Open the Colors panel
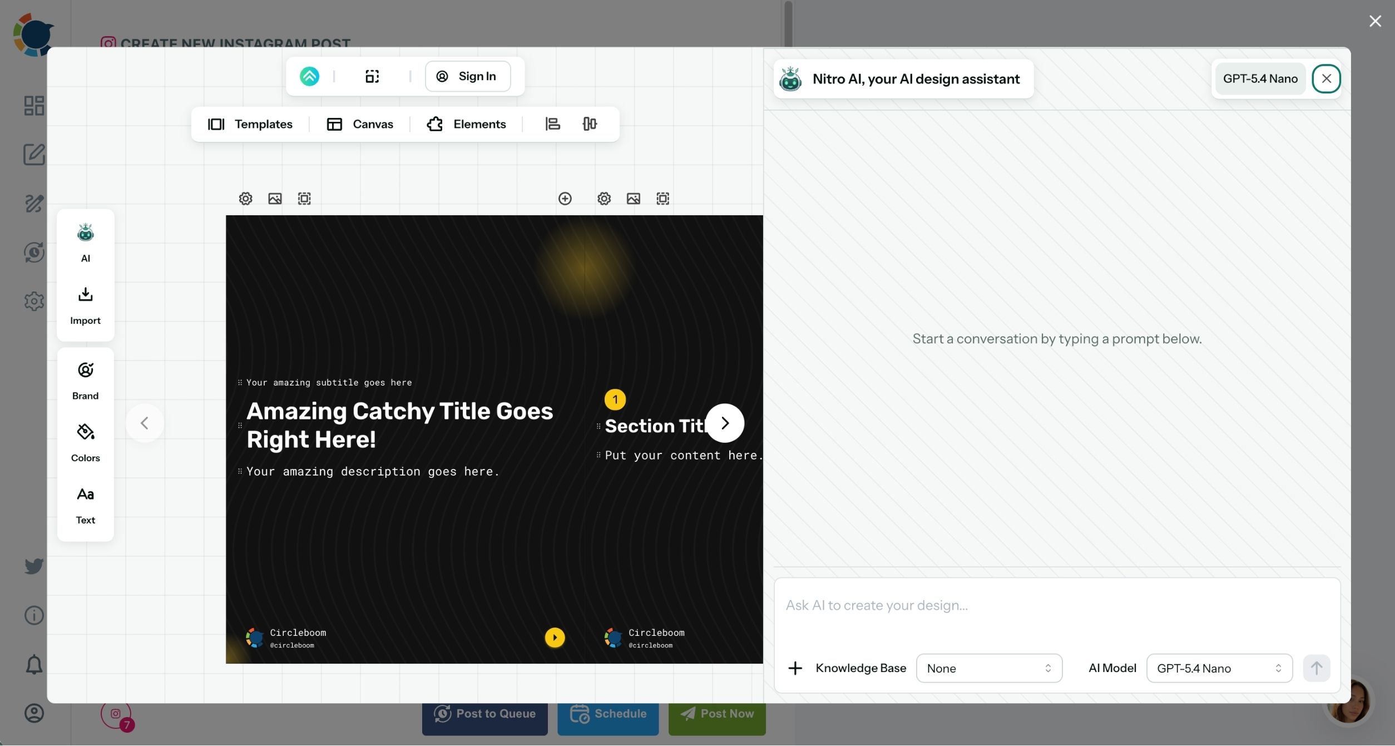1395x746 pixels. 85,443
